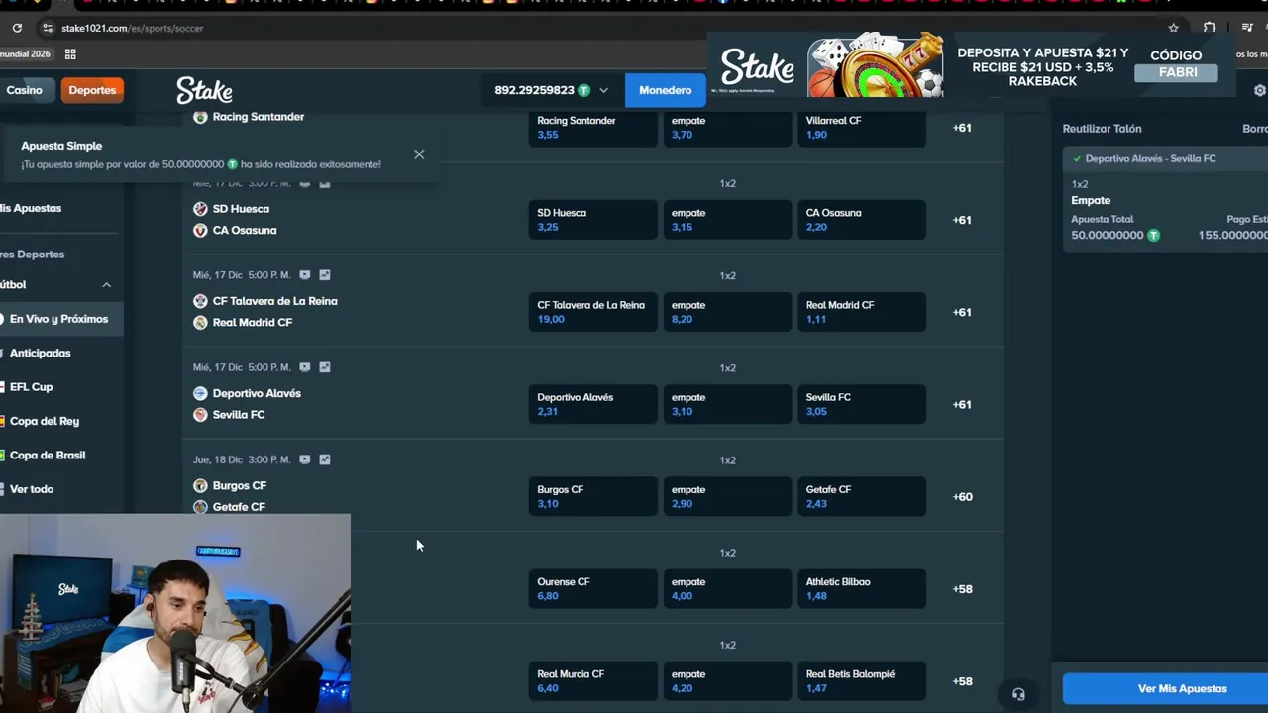Open the browser extensions puzzle icon

(1210, 28)
